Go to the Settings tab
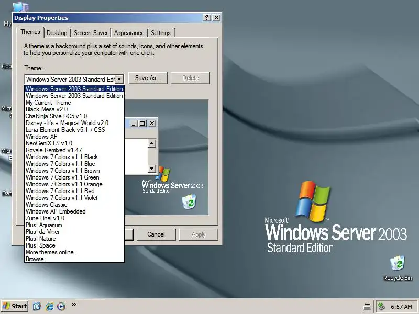This screenshot has width=419, height=314. (x=161, y=33)
